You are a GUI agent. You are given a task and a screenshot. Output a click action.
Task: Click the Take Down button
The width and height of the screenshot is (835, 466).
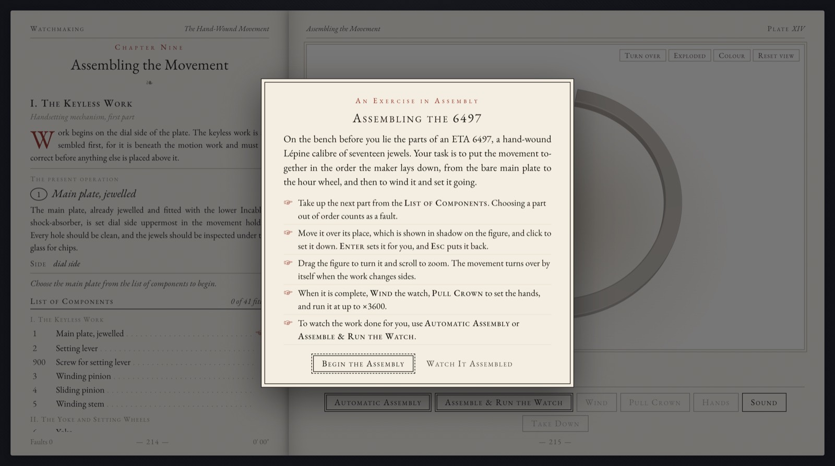tap(555, 423)
